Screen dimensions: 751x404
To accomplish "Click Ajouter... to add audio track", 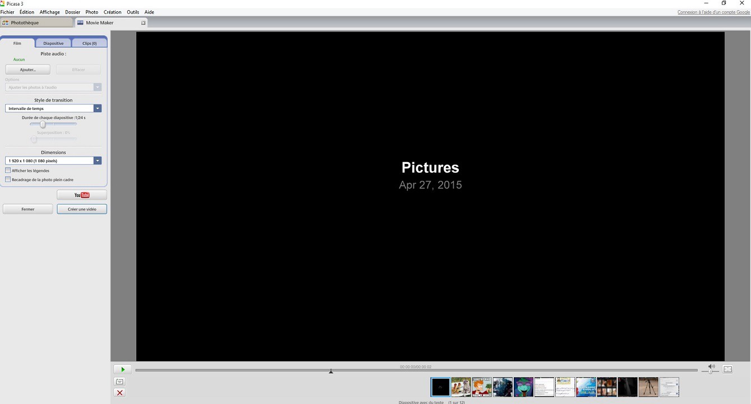I will click(x=27, y=70).
